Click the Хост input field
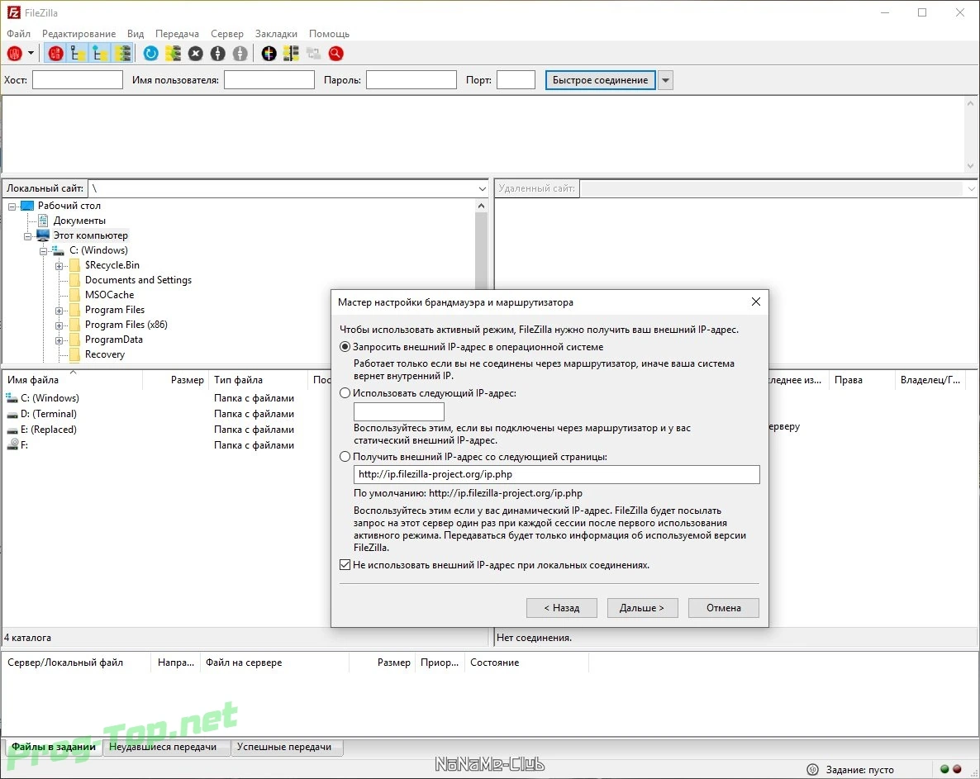The height and width of the screenshot is (779, 980). coord(78,80)
